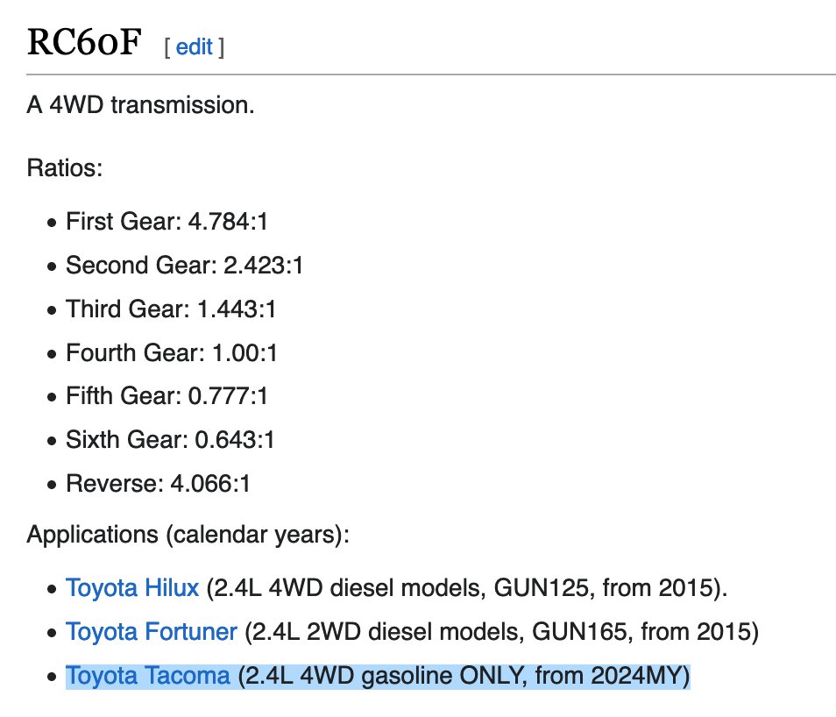Click the RC60F section heading
836x717 pixels.
[83, 43]
